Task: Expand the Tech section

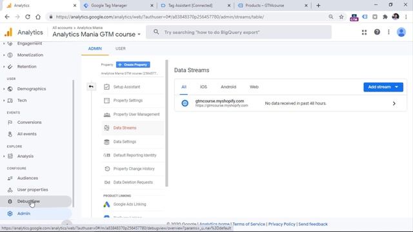Action: coord(4,101)
